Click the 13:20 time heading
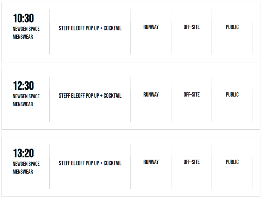This screenshot has width=262, height=198. [23, 153]
